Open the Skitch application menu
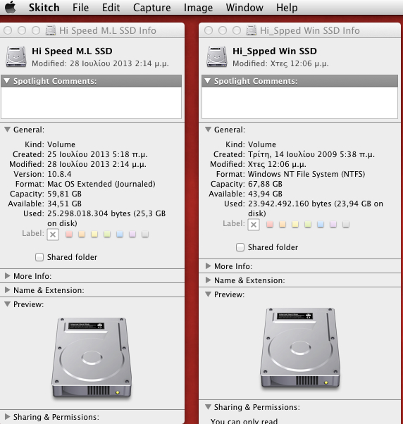The image size is (403, 424). (x=44, y=8)
